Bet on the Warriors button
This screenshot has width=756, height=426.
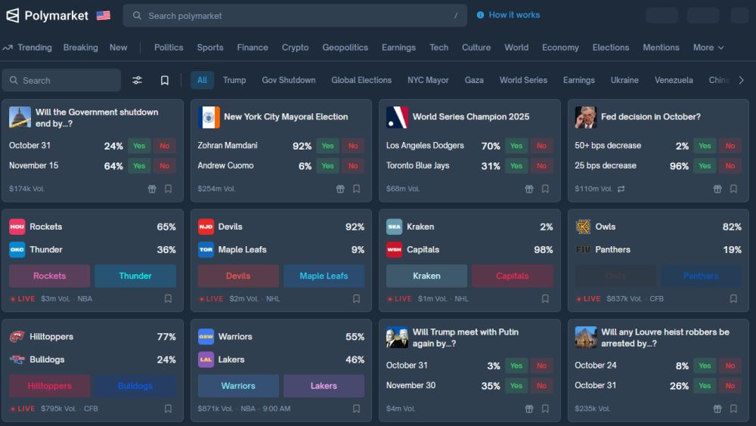238,386
